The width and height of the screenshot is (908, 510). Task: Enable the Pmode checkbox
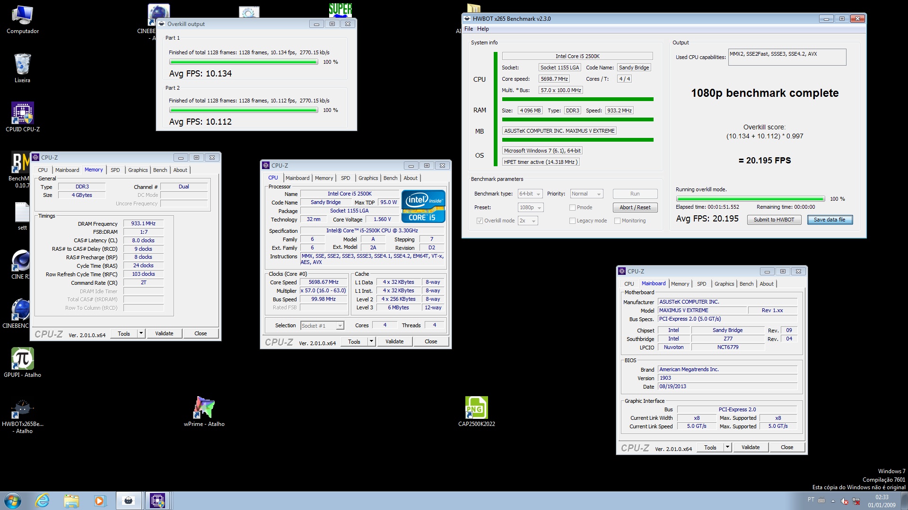pyautogui.click(x=572, y=207)
